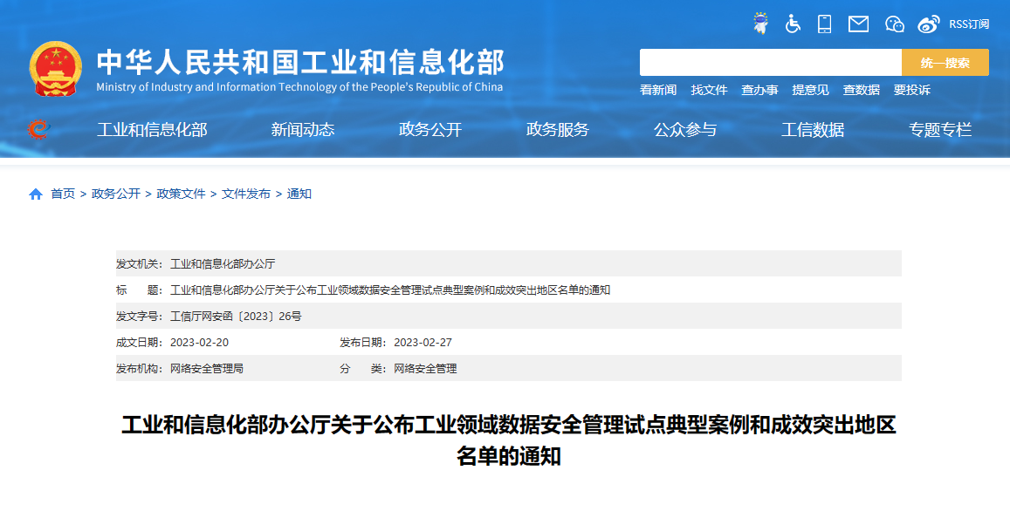Click the home icon in the breadcrumb

36,194
